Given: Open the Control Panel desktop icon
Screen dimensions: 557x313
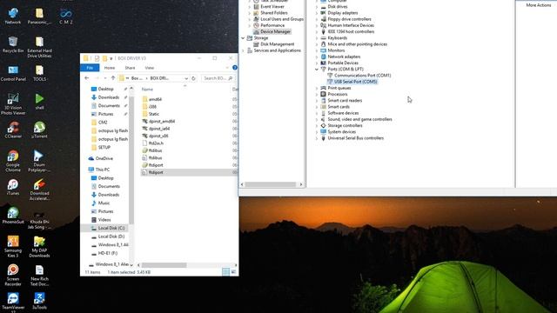Looking at the screenshot, I should (x=13, y=73).
